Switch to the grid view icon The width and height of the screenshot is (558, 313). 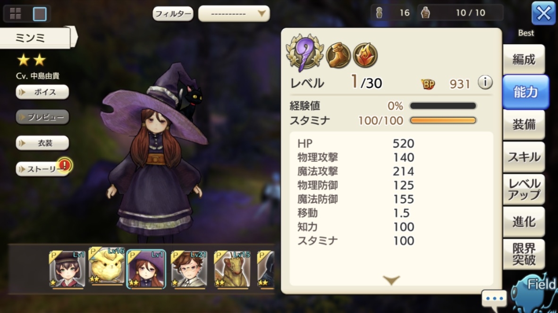tap(15, 14)
